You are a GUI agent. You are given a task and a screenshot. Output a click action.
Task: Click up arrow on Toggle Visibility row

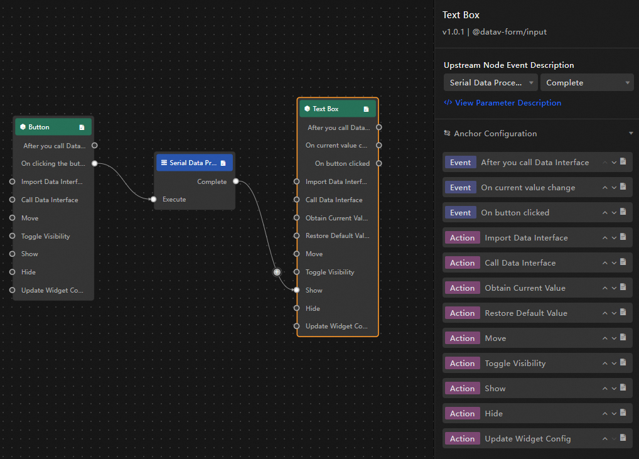(x=604, y=364)
